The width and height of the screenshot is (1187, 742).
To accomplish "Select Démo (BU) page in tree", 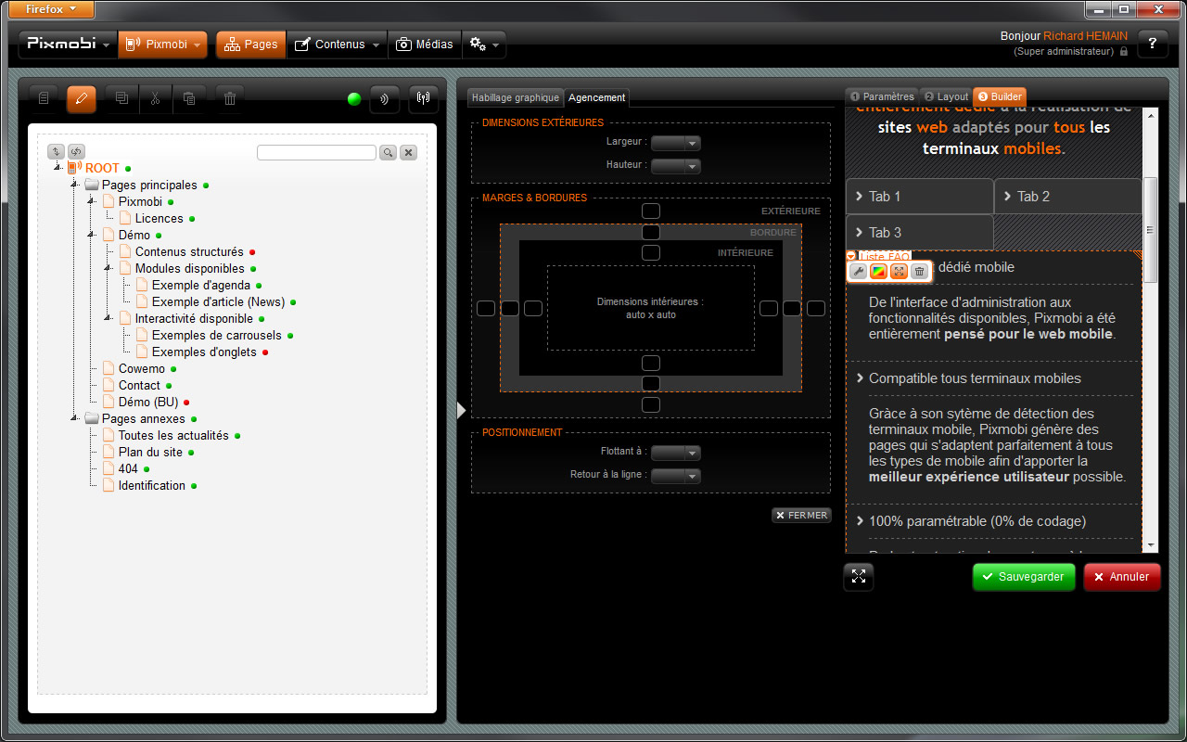I will click(148, 402).
